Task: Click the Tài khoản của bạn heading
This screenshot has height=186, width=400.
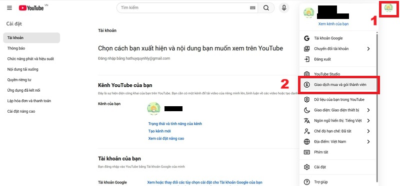Action: (x=119, y=159)
